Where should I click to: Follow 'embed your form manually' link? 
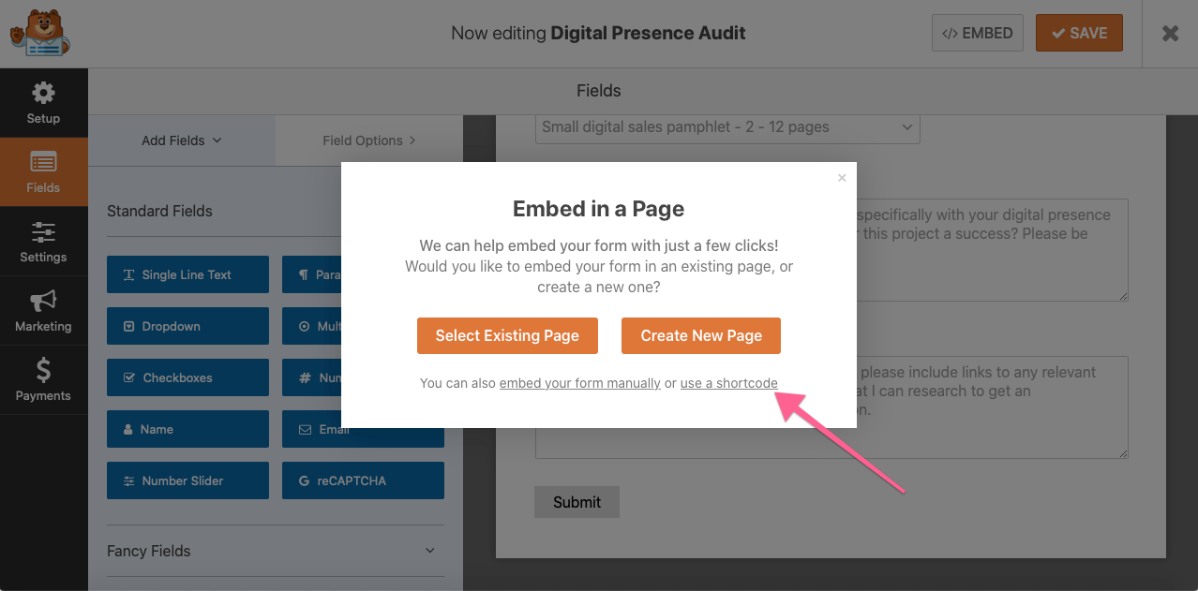point(579,383)
